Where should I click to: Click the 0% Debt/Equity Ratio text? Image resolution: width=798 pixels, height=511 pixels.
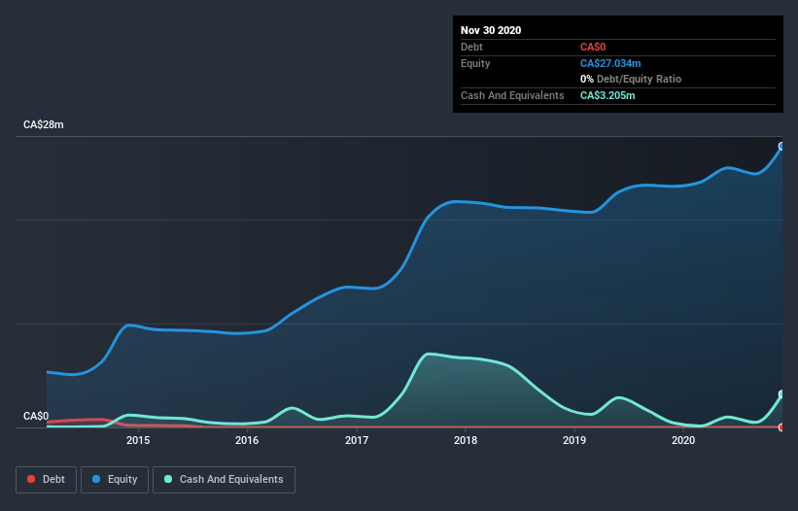(631, 79)
